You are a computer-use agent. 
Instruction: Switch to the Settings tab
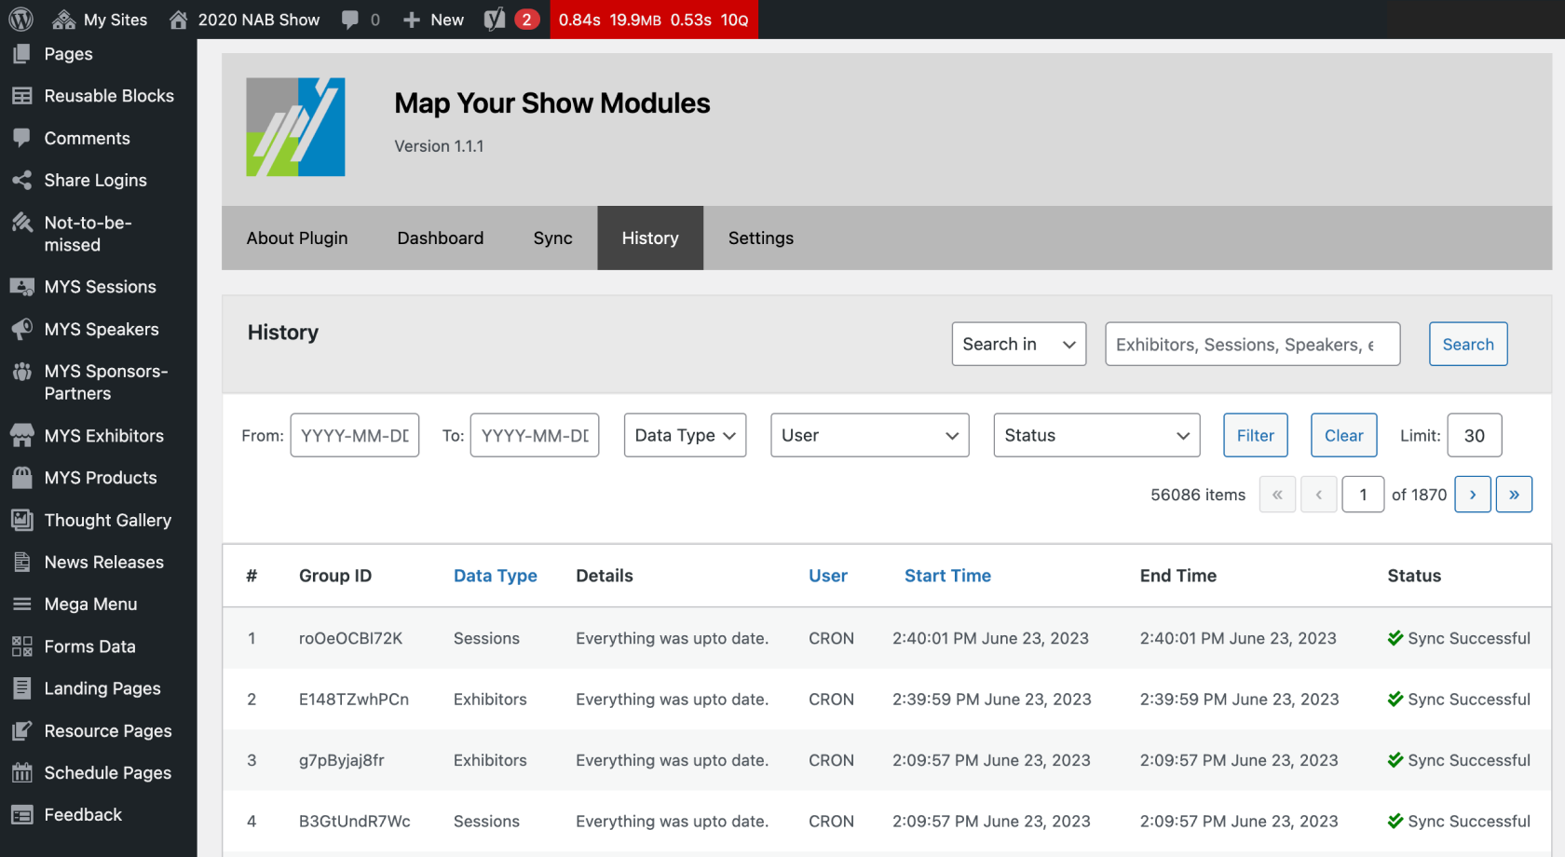(x=760, y=238)
